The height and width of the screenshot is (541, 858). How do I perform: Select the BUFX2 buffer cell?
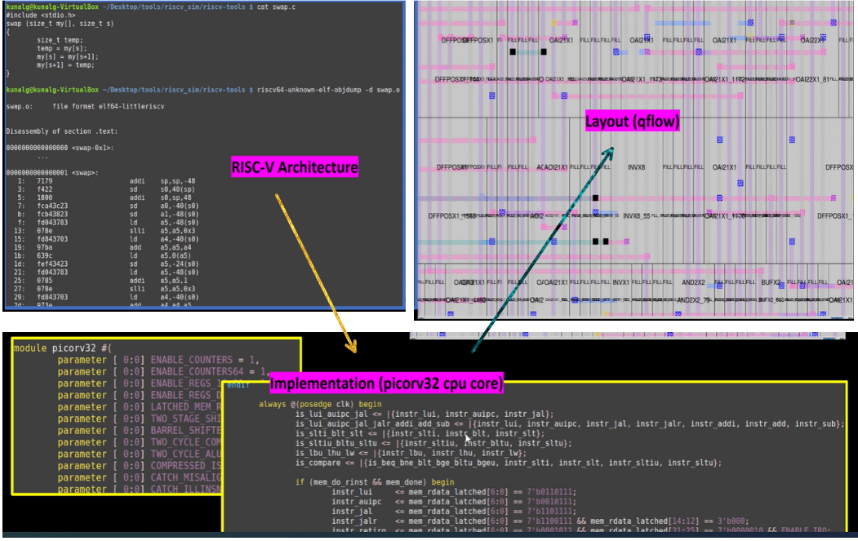coord(769,283)
